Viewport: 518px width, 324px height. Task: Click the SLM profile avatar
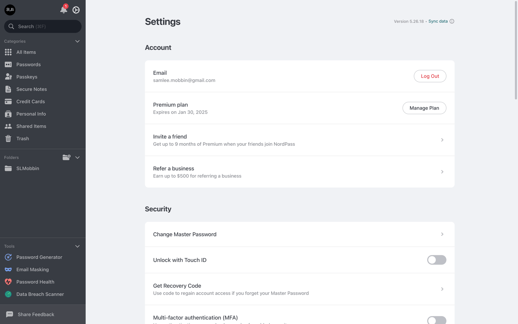pos(10,10)
